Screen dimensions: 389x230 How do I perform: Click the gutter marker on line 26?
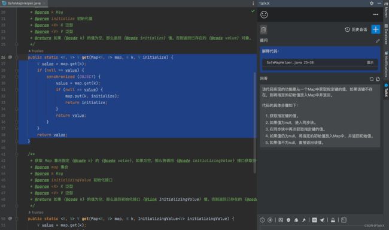10,57
